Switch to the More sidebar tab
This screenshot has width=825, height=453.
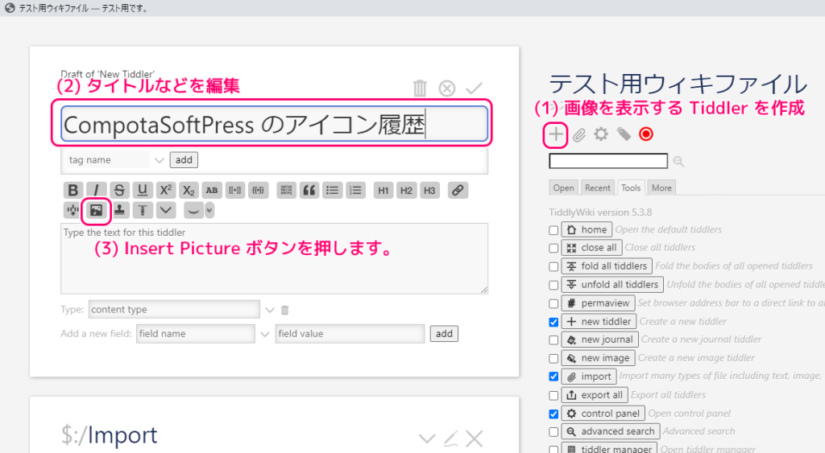[661, 187]
